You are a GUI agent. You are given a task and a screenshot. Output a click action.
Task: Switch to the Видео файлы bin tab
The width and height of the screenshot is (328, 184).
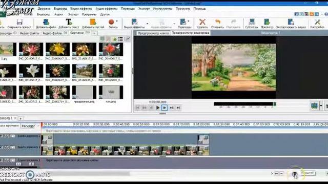(29, 33)
